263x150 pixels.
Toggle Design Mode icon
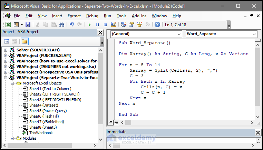point(114,25)
